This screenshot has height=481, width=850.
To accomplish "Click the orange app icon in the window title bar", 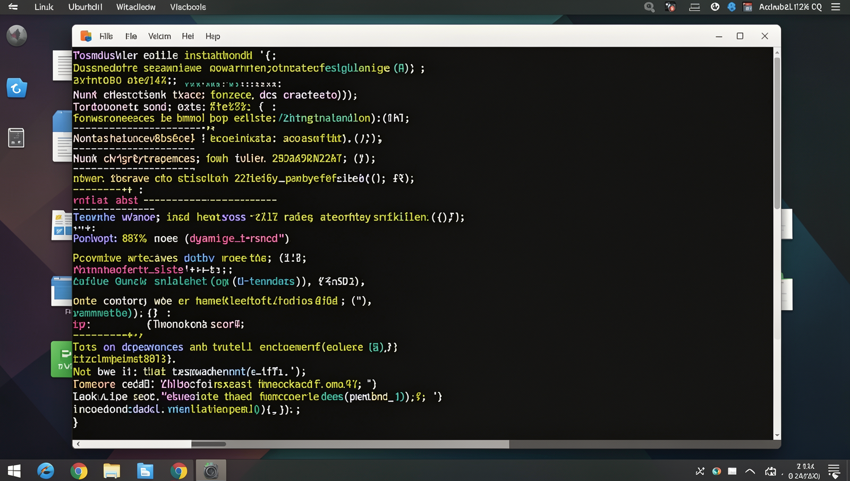I will pos(86,36).
